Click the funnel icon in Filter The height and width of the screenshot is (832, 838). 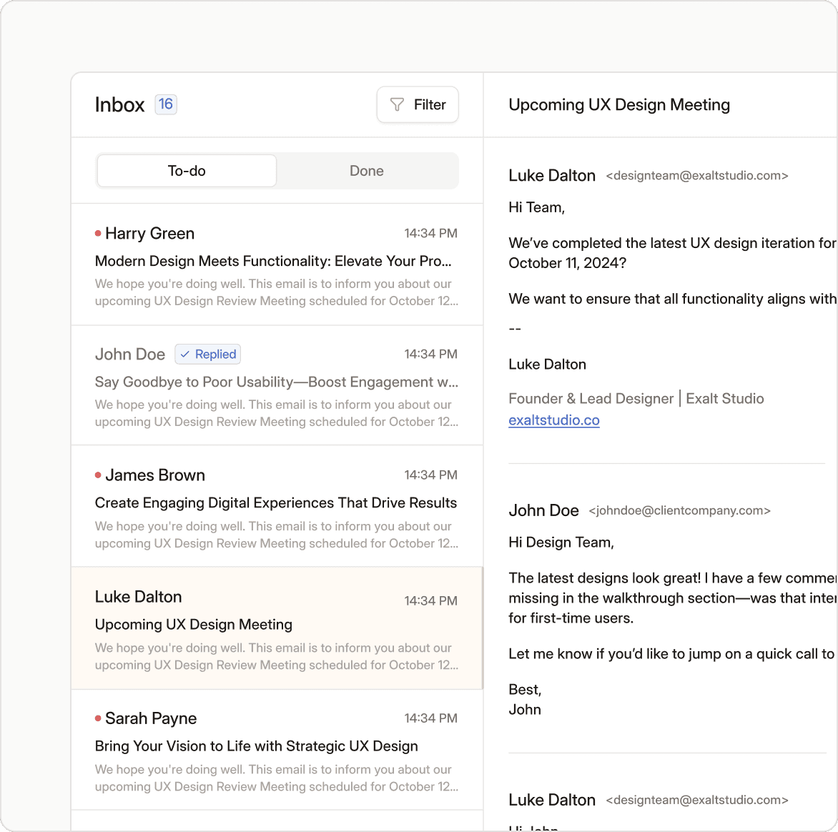pos(397,105)
